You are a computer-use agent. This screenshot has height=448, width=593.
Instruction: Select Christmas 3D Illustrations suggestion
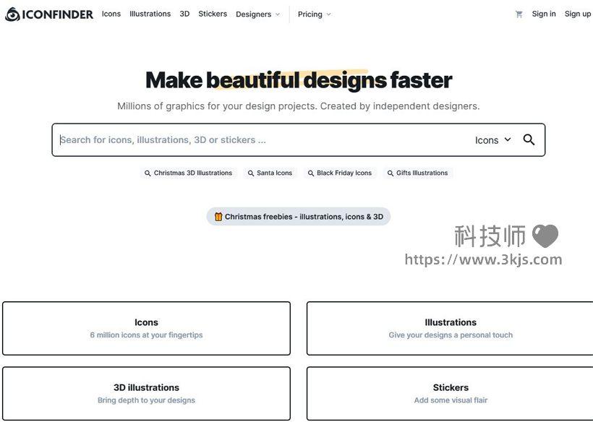(x=188, y=173)
